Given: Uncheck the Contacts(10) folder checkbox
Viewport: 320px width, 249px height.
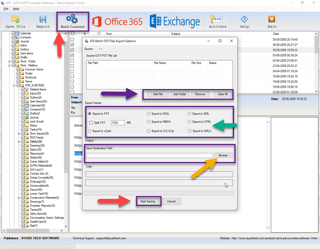Looking at the screenshot, I should 23,109.
